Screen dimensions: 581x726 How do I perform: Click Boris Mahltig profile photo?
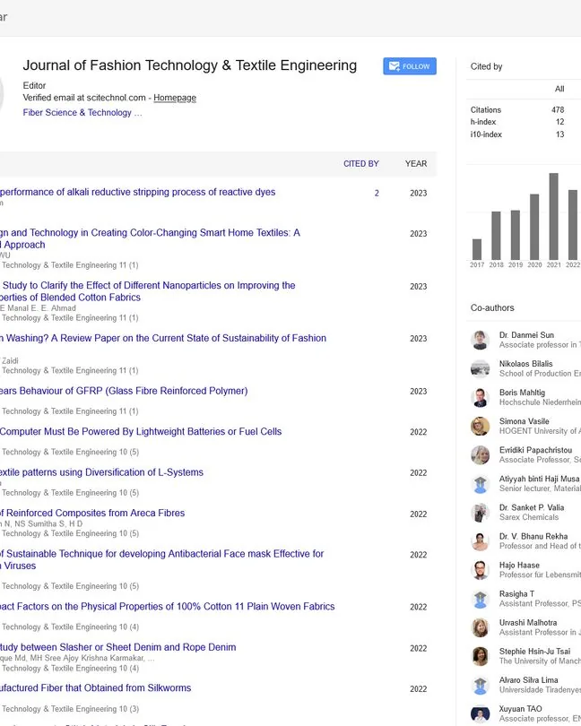[480, 398]
